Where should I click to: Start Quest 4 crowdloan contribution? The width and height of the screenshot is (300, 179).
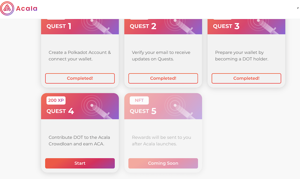[x=80, y=163]
